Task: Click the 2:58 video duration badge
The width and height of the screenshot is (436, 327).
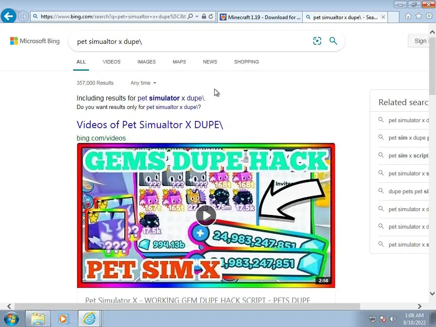Action: click(x=324, y=281)
